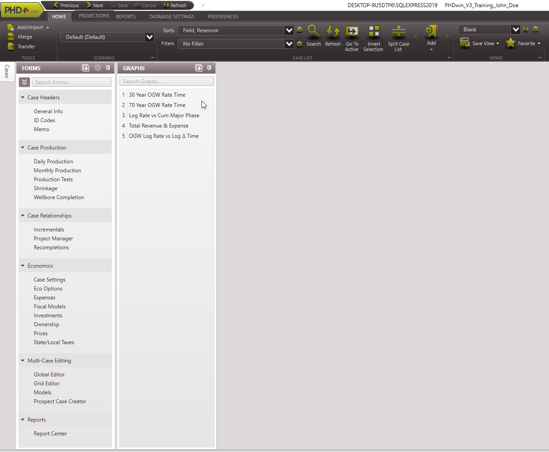Viewport: 549px width, 452px height.
Task: Open the Preferences tab
Action: tap(223, 16)
